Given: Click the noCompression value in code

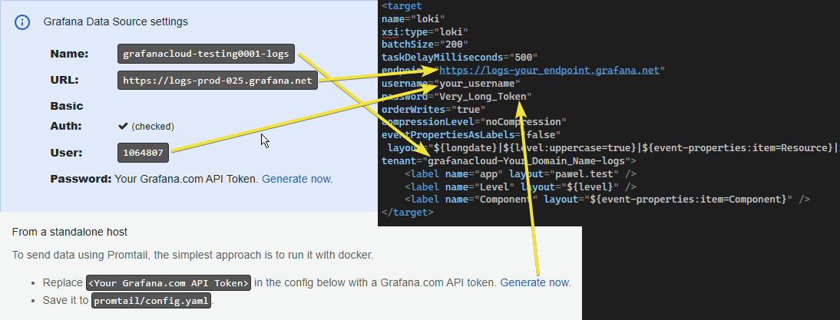Looking at the screenshot, I should point(523,122).
